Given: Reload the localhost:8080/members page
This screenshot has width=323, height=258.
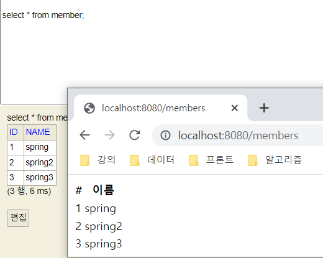Looking at the screenshot, I should [x=135, y=135].
